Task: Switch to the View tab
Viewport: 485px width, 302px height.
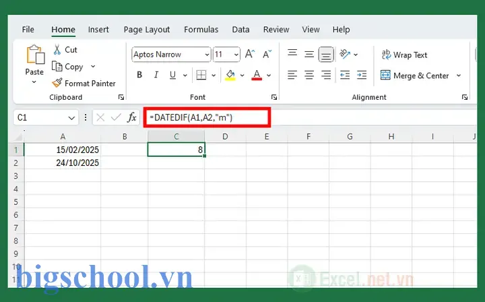Action: (311, 30)
